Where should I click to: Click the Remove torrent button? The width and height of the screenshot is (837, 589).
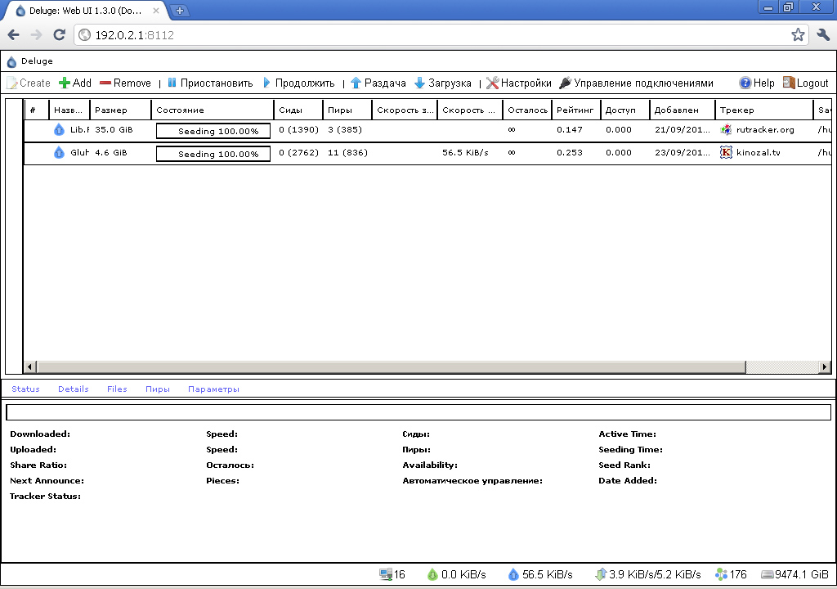click(125, 83)
